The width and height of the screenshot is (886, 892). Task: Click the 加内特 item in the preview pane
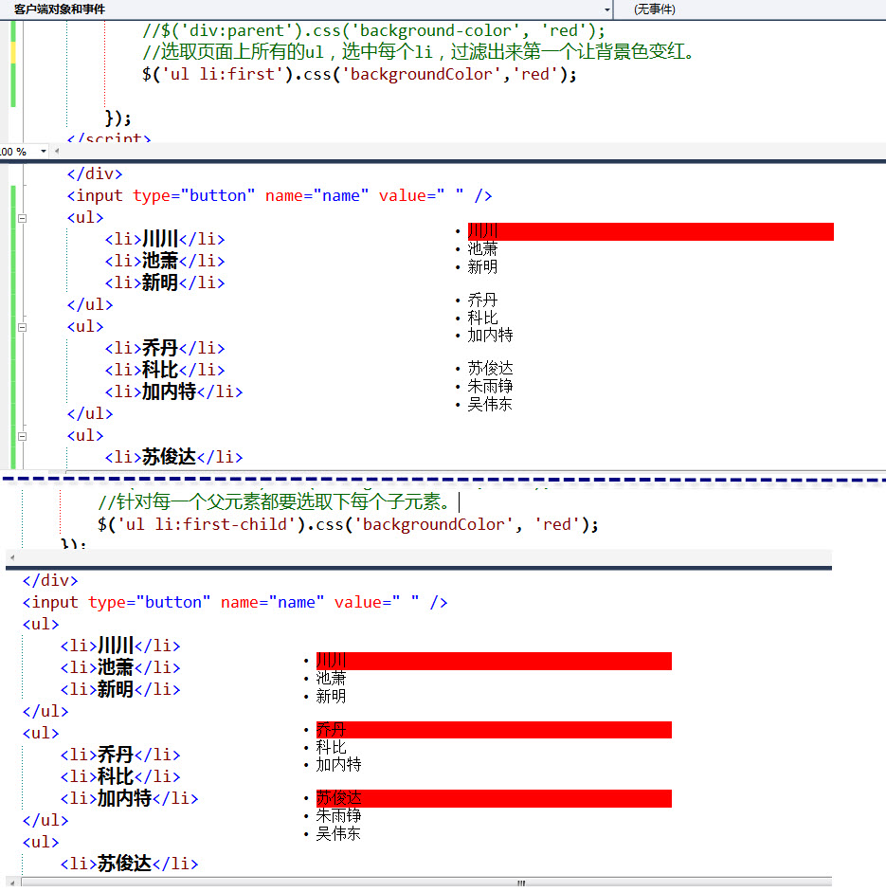(489, 335)
